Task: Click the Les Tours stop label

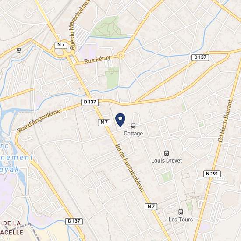Action: click(181, 220)
